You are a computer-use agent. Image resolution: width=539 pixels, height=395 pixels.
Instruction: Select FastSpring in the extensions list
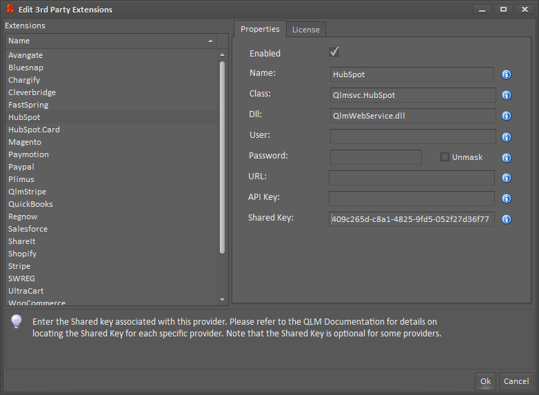(x=111, y=105)
